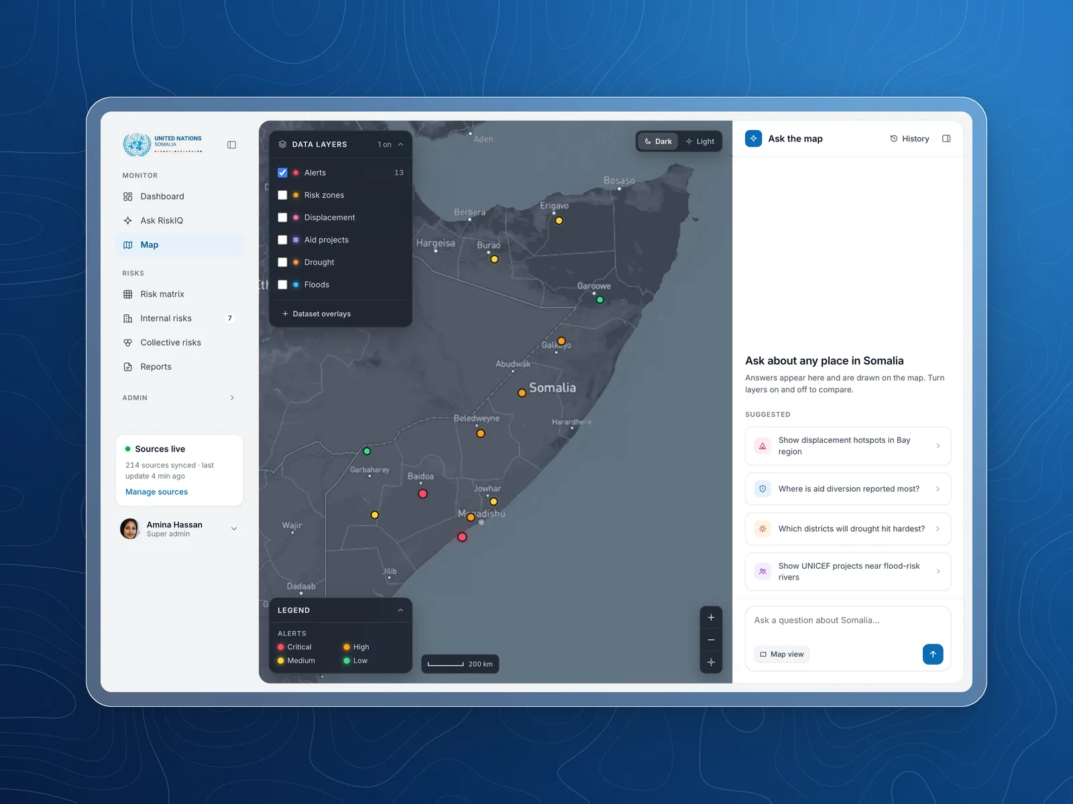This screenshot has height=804, width=1073.
Task: Open the History view
Action: click(909, 139)
